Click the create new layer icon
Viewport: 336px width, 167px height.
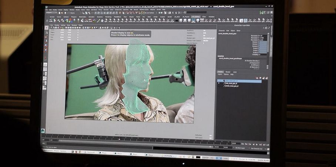pyautogui.click(x=263, y=78)
